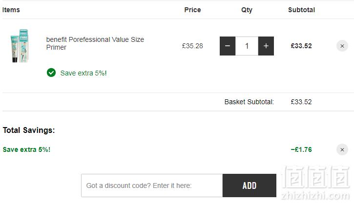Focus the quantity field showing 1

click(247, 46)
